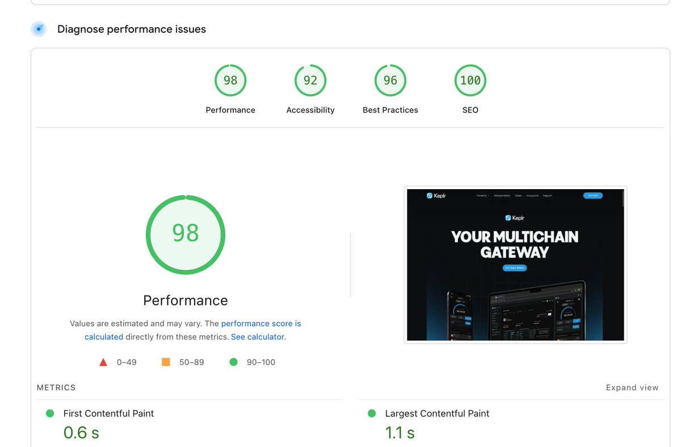Click the Best Practices gauge showing 96
The image size is (681, 447).
(390, 81)
